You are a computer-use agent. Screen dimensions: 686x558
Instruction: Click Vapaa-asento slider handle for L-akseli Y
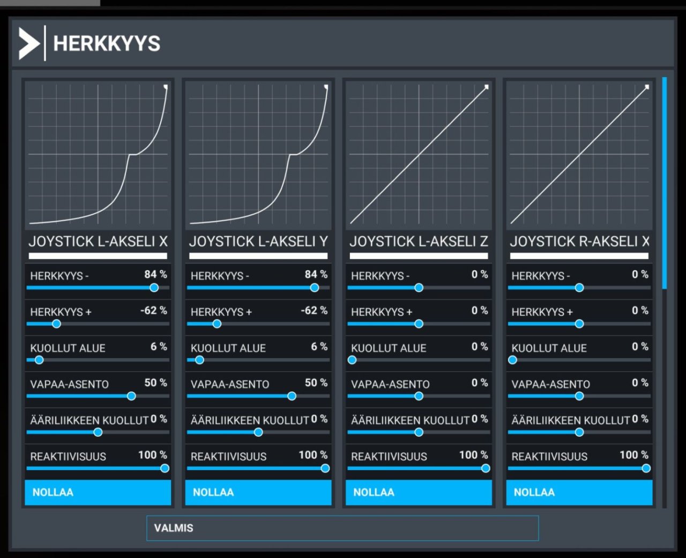(292, 396)
